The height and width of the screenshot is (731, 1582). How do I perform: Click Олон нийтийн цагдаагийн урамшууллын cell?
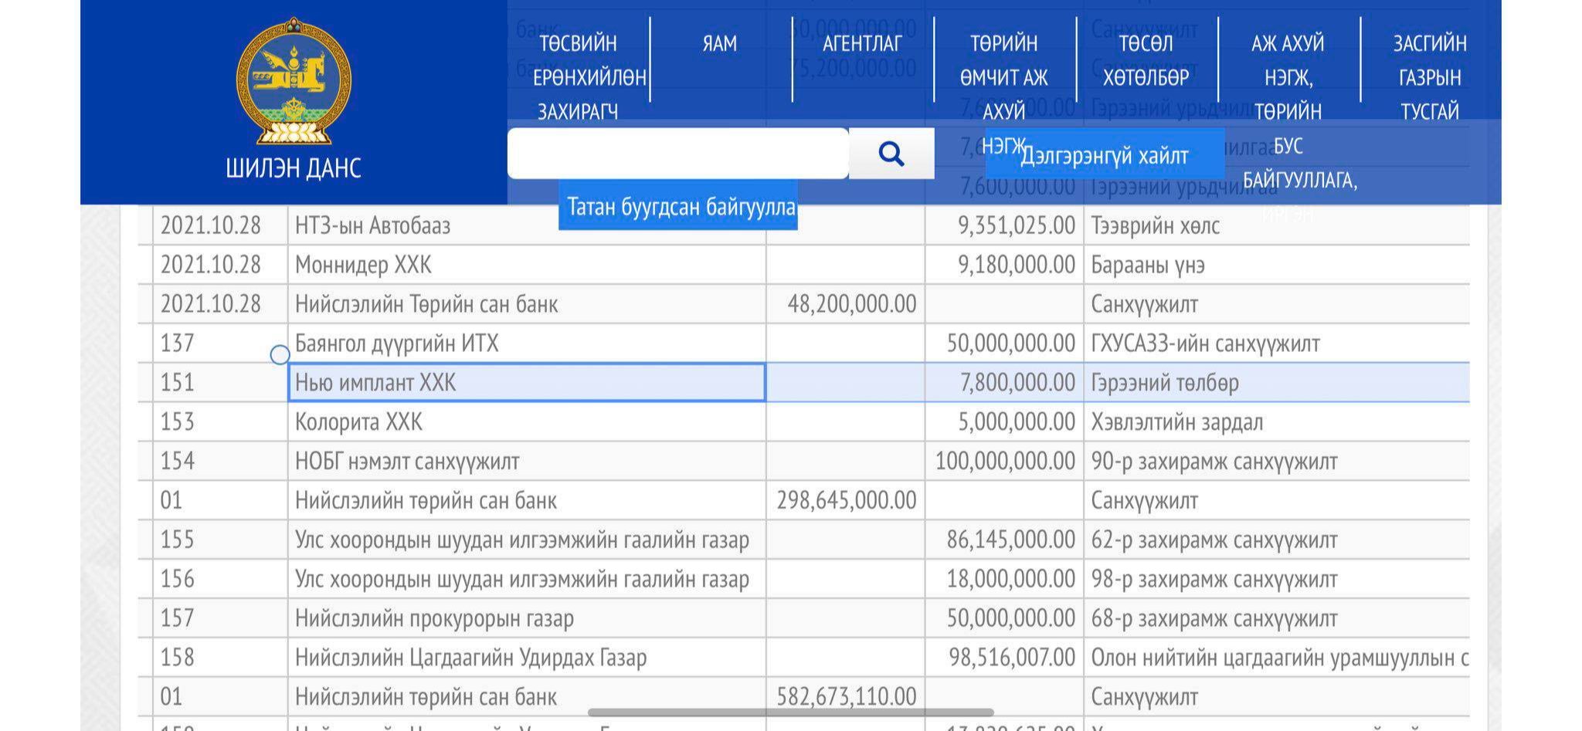(1276, 657)
